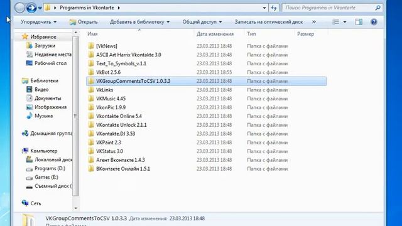Open Рабочий стол in sidebar
The width and height of the screenshot is (402, 226).
tap(50, 63)
